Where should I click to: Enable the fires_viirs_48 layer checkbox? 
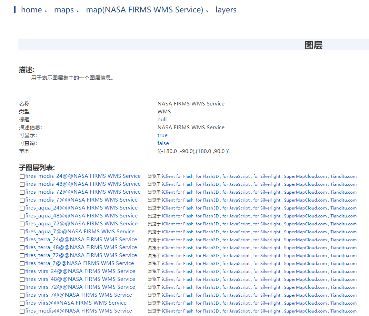coord(22,279)
